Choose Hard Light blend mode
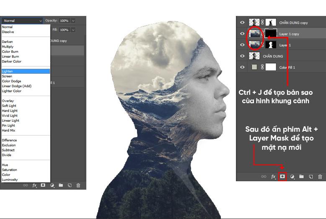Viewport: 326px width, 219px height. 26,110
